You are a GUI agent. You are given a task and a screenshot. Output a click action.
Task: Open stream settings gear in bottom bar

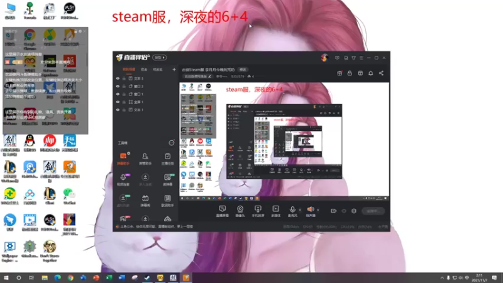pyautogui.click(x=354, y=211)
